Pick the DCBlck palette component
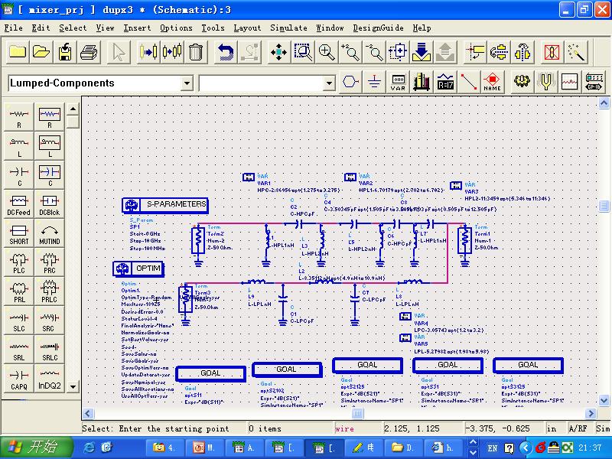Image resolution: width=612 pixels, height=459 pixels. (x=49, y=204)
